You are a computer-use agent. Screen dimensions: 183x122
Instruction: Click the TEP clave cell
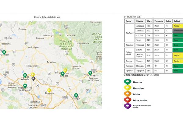click(x=149, y=71)
